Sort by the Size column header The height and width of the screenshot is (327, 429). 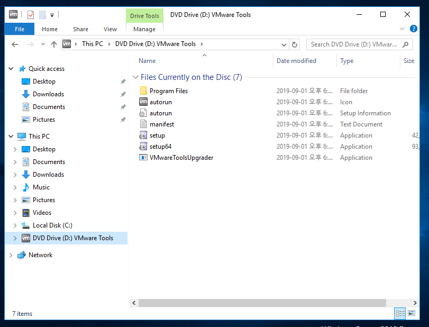(x=409, y=61)
